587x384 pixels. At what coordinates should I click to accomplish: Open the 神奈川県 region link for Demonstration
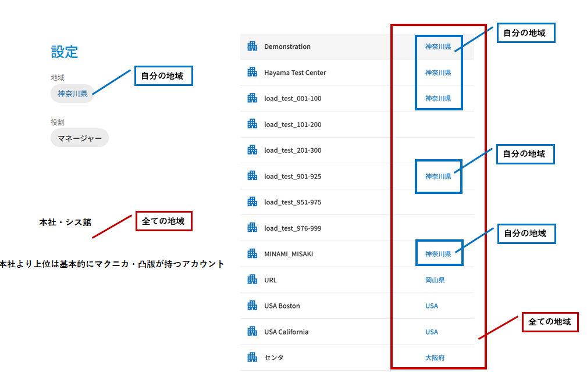tap(437, 46)
